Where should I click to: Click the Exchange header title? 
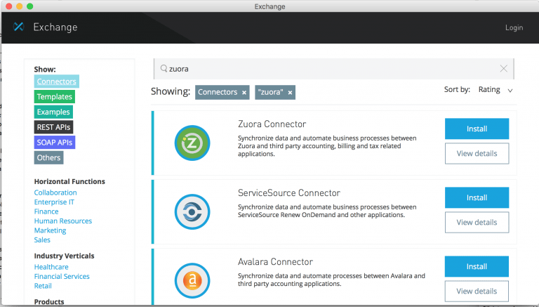point(55,27)
